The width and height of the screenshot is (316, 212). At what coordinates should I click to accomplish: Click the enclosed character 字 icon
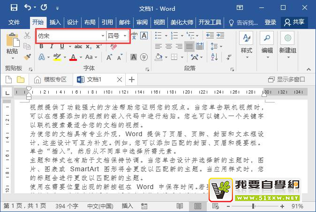tap(144, 57)
